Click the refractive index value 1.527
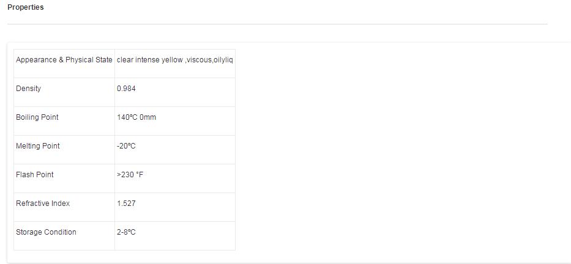The width and height of the screenshot is (571, 264). click(126, 204)
